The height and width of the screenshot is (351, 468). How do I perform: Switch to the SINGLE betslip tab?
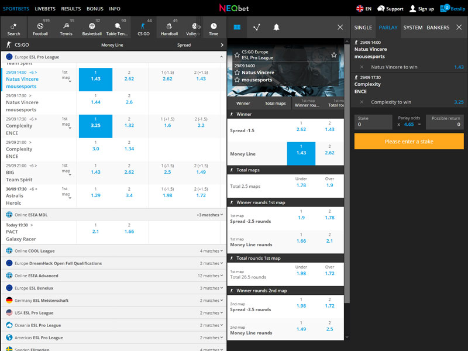point(363,27)
